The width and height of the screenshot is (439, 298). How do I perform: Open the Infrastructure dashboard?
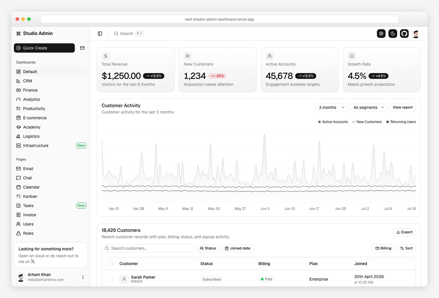click(50, 146)
